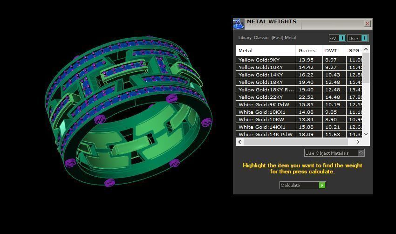Click the vertical scrollbar thumb

(x=366, y=68)
